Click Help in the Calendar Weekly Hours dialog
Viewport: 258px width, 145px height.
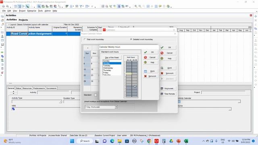pos(150,62)
